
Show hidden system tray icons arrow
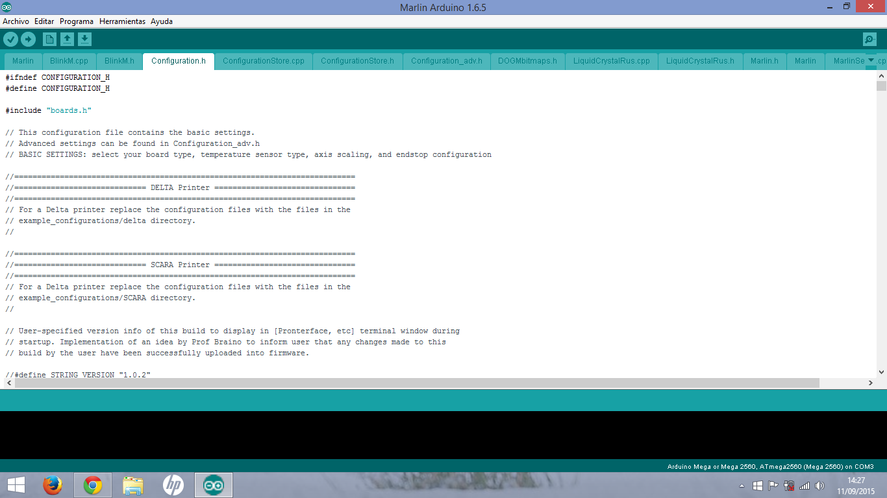[742, 485]
